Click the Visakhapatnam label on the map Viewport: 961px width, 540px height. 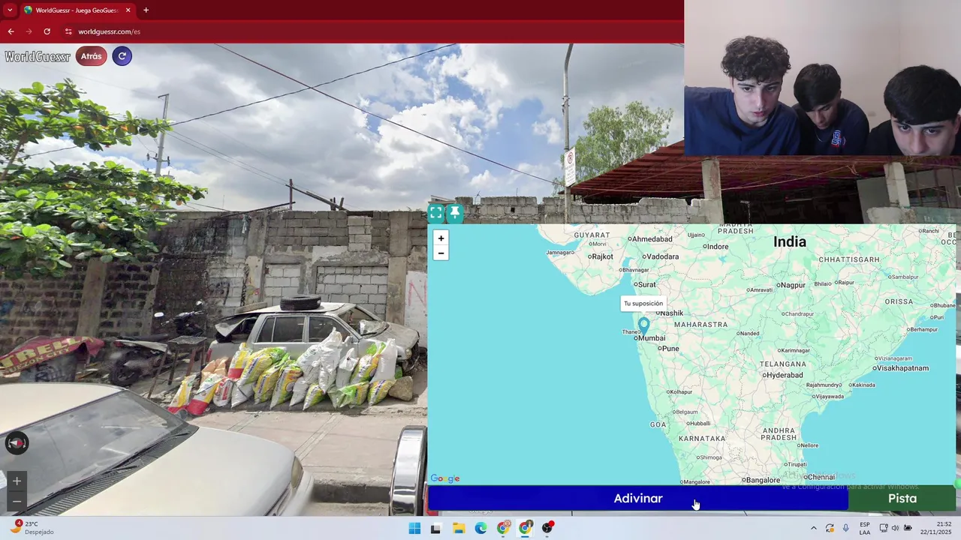pyautogui.click(x=903, y=368)
